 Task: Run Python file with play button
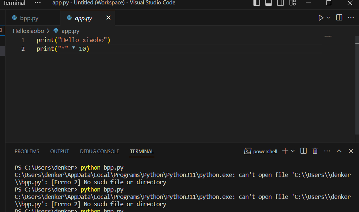[x=321, y=18]
